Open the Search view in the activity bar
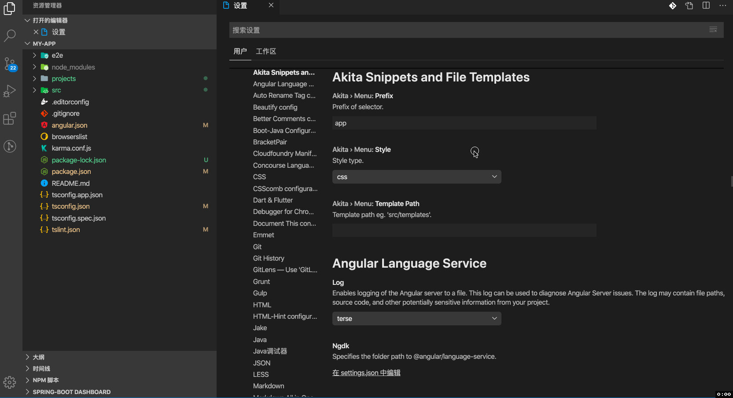The width and height of the screenshot is (733, 398). click(x=10, y=36)
